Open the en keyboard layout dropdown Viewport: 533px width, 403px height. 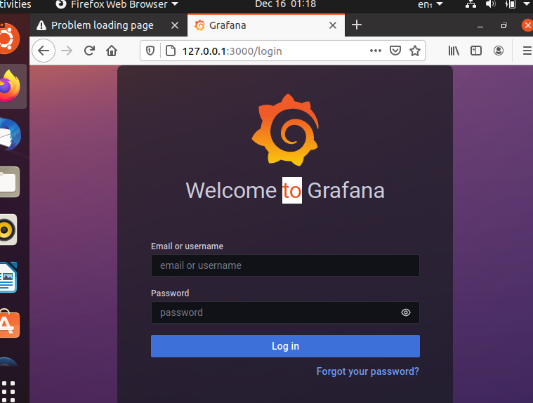(430, 4)
